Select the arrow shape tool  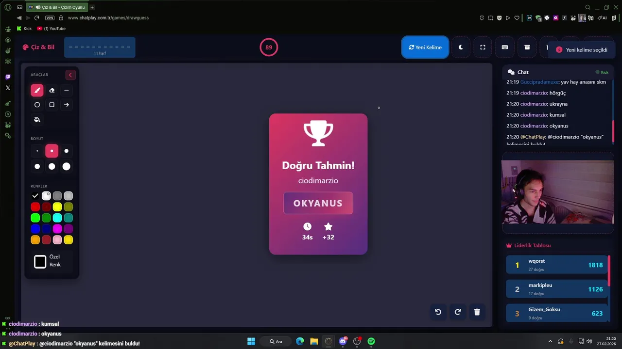click(x=67, y=105)
